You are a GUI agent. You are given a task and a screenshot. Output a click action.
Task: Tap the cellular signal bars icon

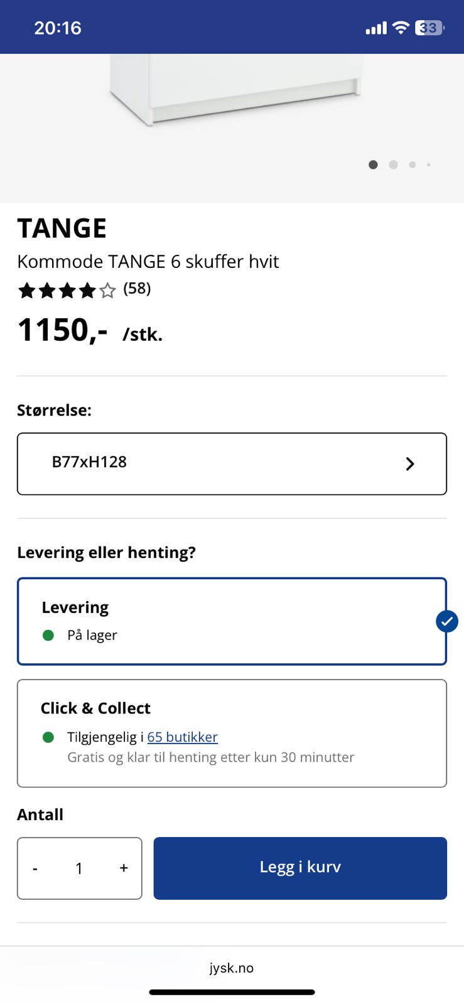[376, 28]
